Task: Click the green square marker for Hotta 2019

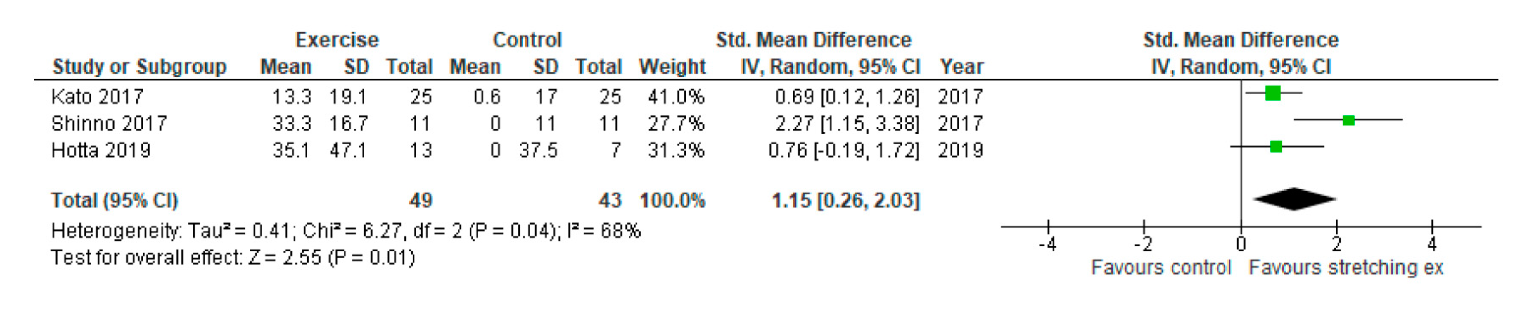Action: point(1275,146)
